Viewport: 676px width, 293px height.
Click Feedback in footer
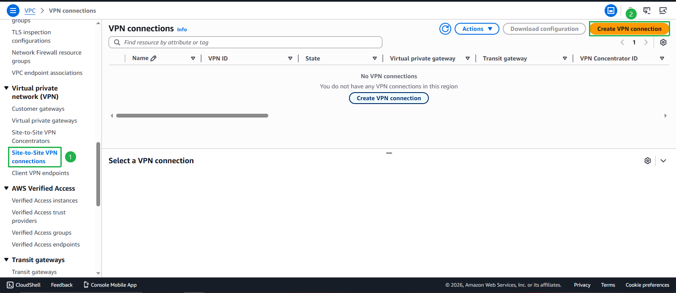(62, 285)
